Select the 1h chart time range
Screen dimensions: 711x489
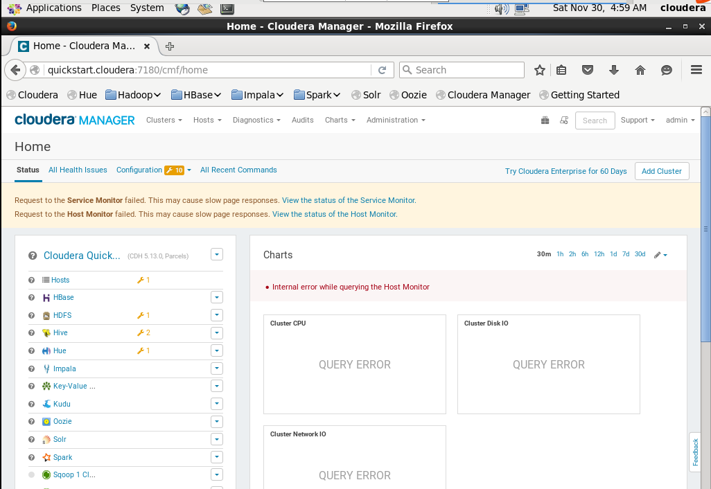pos(560,254)
